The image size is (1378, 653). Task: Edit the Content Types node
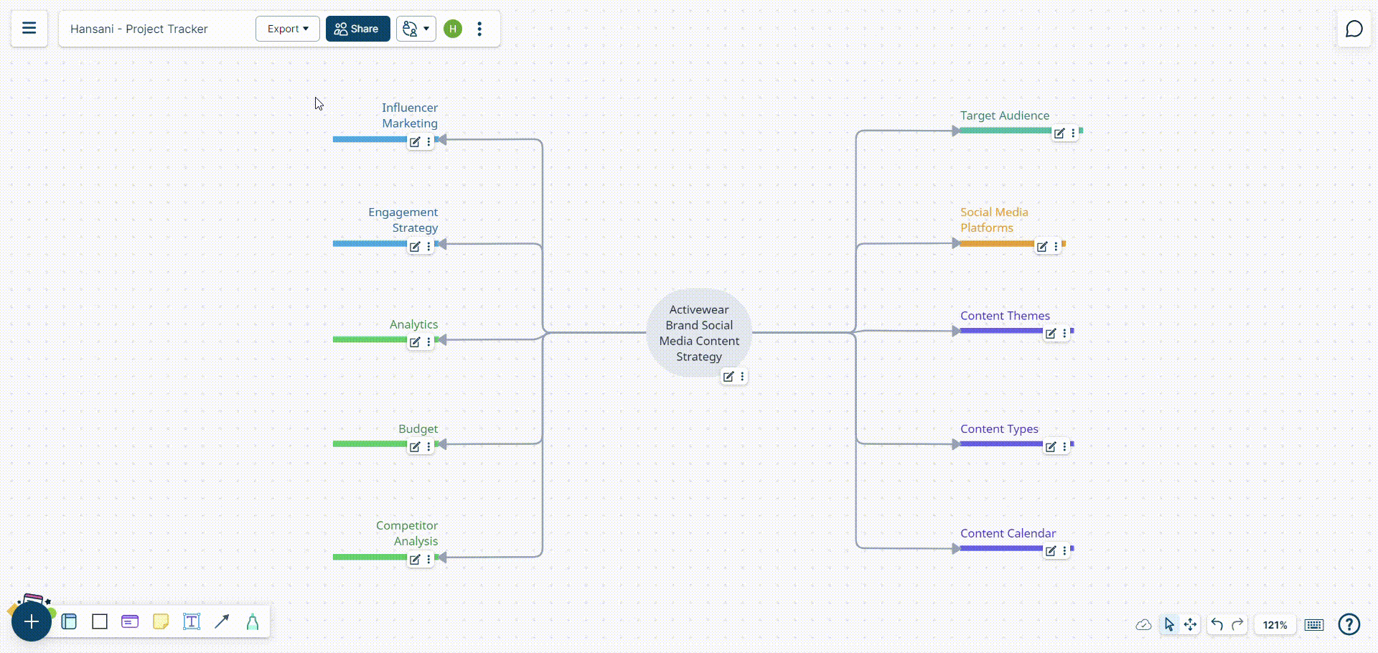click(1051, 447)
